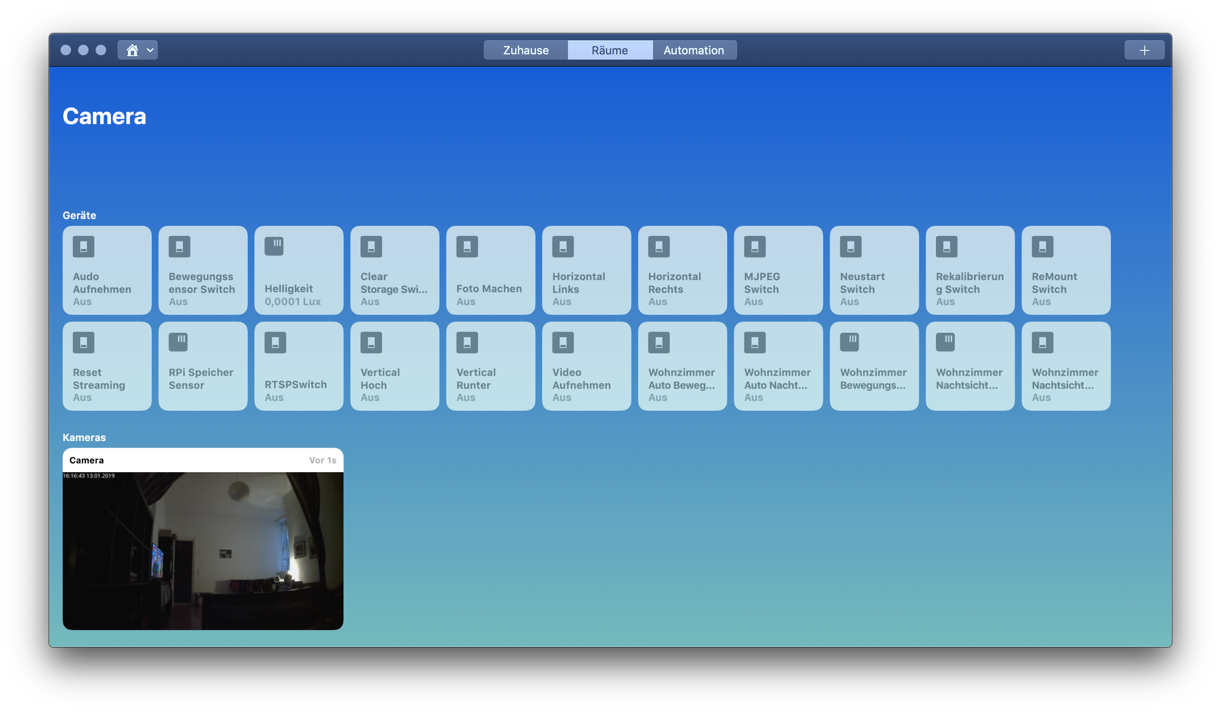Image resolution: width=1221 pixels, height=712 pixels.
Task: Turn on the Video Aufnehmen tile
Action: coord(586,366)
